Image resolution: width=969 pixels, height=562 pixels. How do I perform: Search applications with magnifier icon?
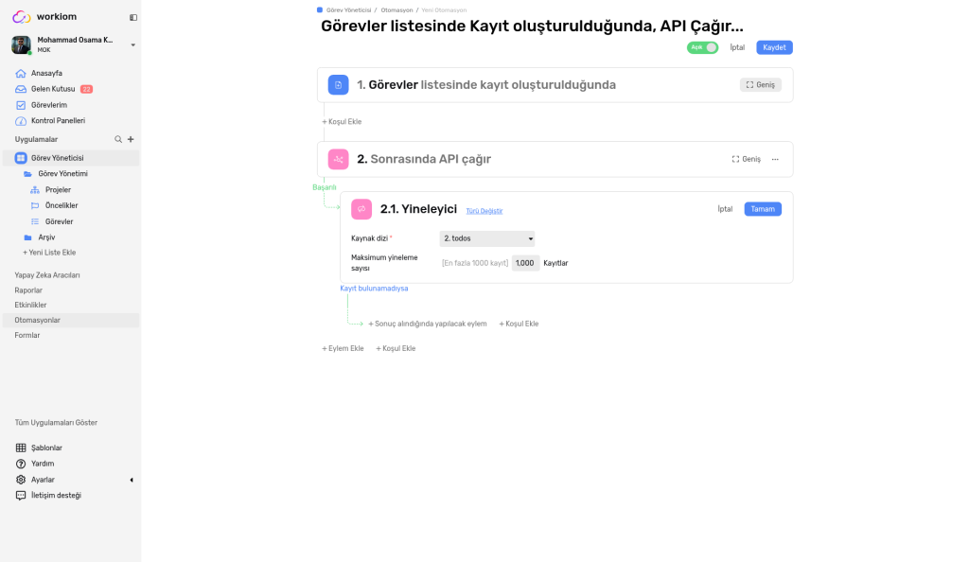pyautogui.click(x=118, y=140)
